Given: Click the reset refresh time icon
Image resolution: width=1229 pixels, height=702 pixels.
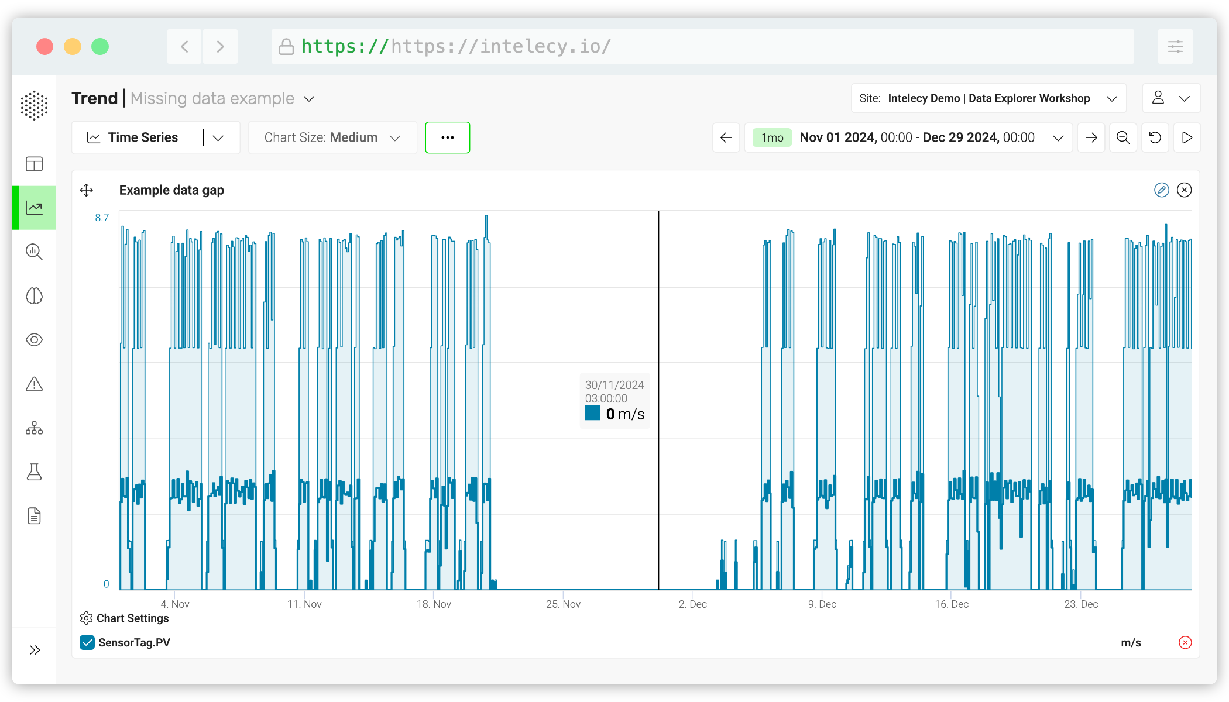Looking at the screenshot, I should click(1155, 137).
